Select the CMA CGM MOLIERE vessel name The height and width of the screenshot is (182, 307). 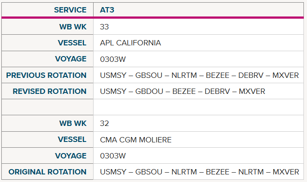(x=136, y=140)
